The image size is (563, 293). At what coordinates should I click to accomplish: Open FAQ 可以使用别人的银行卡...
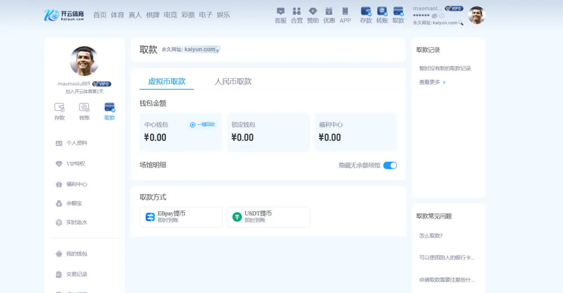(447, 257)
